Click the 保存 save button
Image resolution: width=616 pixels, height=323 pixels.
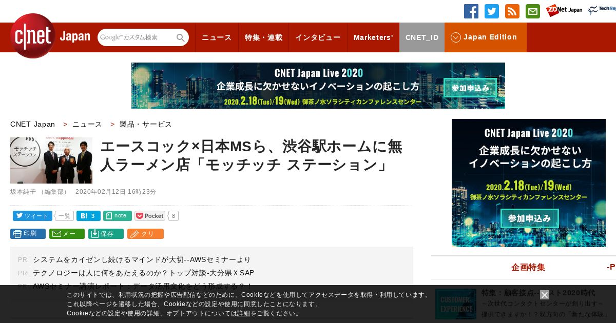pyautogui.click(x=106, y=234)
